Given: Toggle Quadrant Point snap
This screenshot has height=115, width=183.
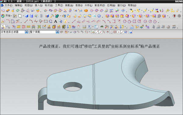Looking at the screenshot, I should (115, 32).
